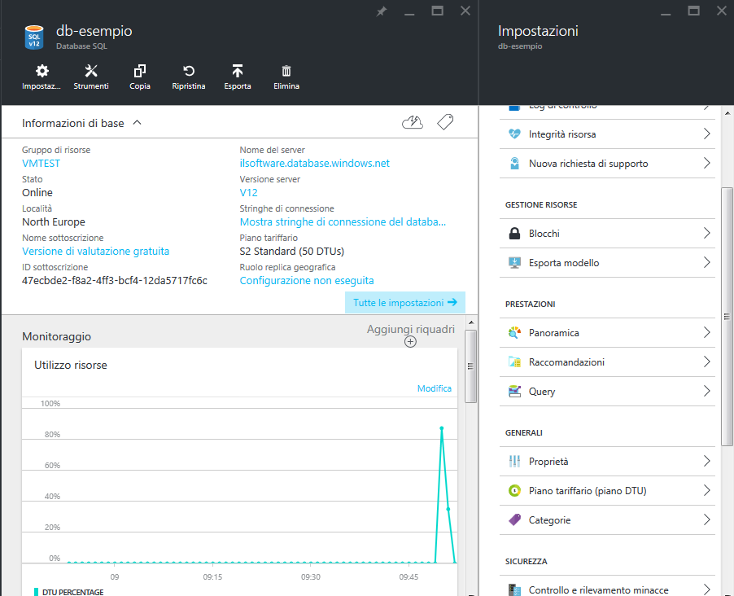Click the V12 server version link
The image size is (734, 596).
[248, 193]
